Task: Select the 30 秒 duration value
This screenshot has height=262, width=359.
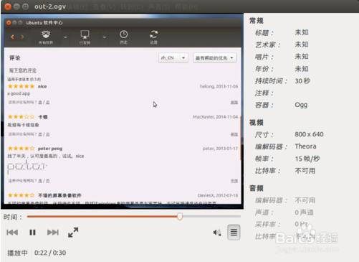Action: point(302,81)
